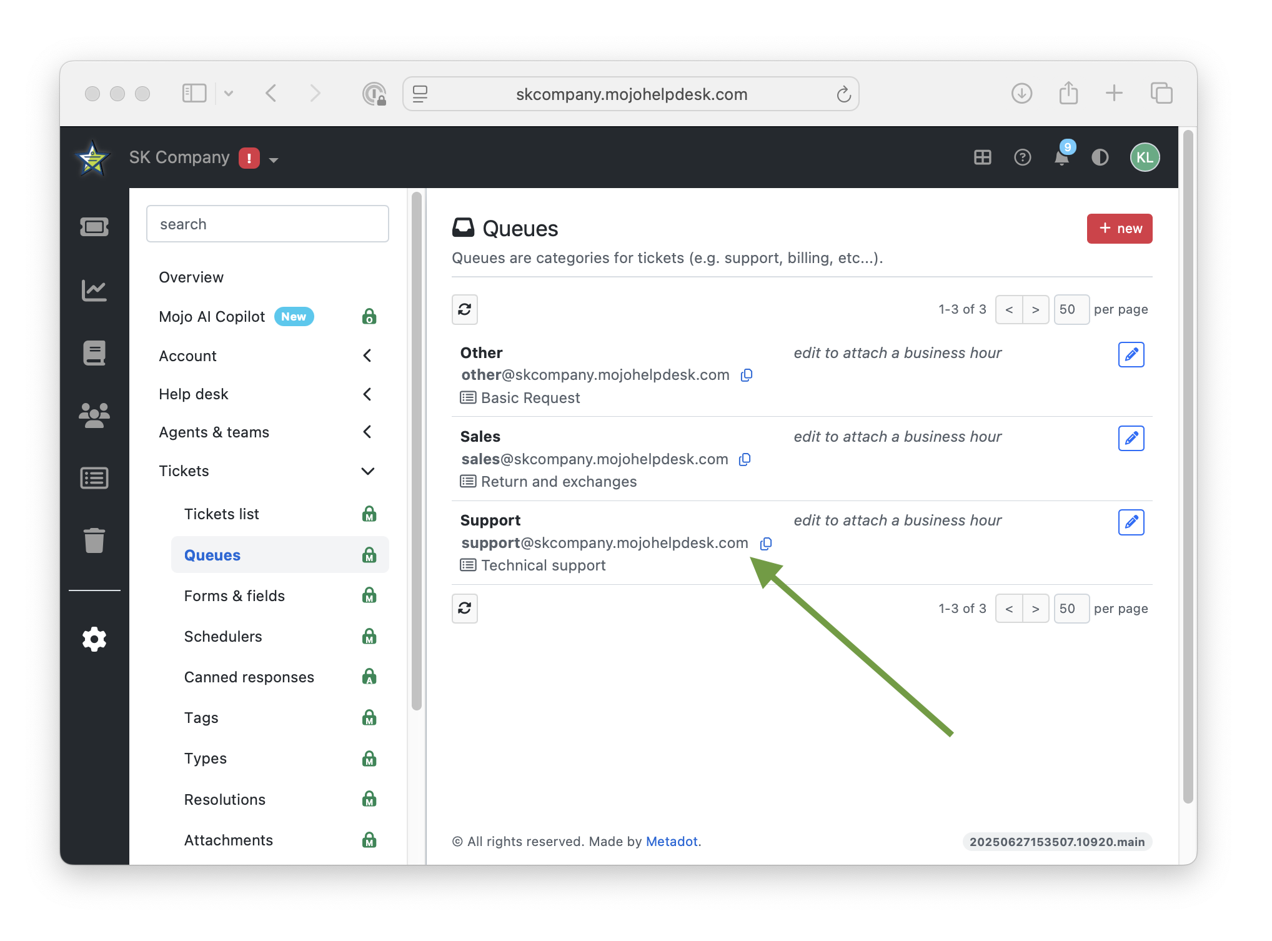Screen dimensions: 1272x941
Task: Go to next page of queues
Action: [1035, 310]
